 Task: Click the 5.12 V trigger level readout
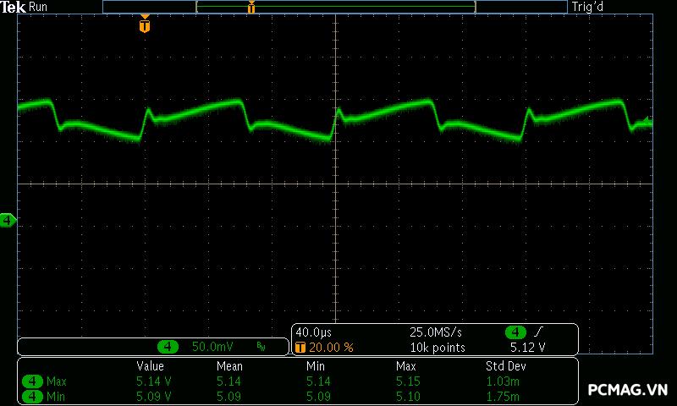pos(527,348)
